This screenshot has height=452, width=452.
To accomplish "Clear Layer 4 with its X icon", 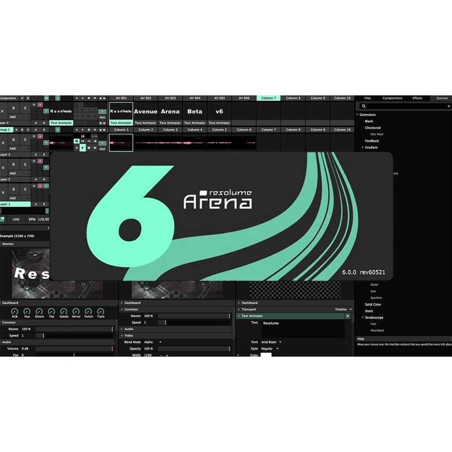I will coord(2,111).
